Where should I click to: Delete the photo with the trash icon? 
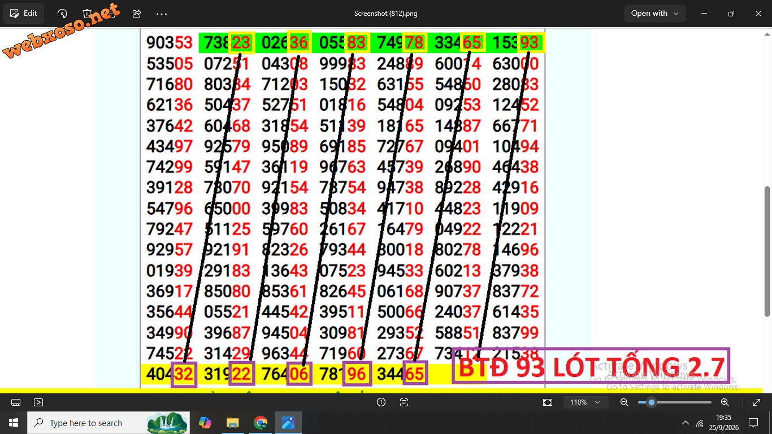[87, 14]
